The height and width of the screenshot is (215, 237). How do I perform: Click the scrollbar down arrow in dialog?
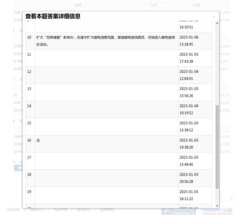(217, 206)
